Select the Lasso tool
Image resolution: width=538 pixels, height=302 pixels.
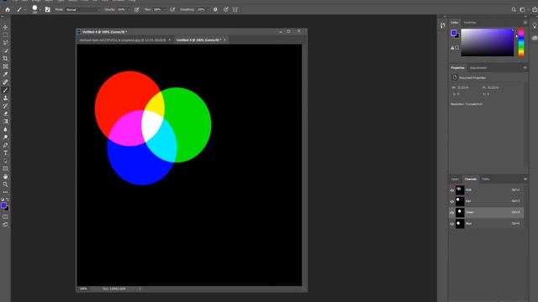click(x=5, y=43)
